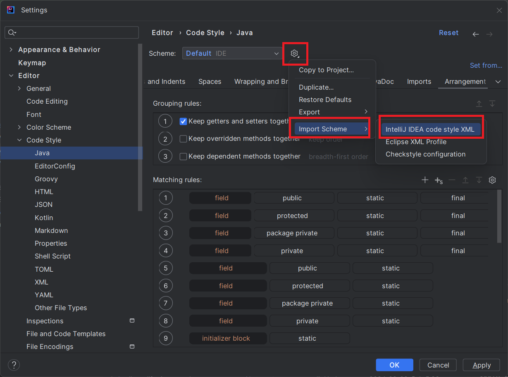Open matching rules gear settings

(x=492, y=180)
